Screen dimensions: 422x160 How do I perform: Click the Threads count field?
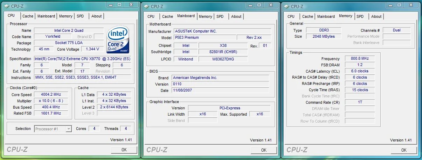click(126, 129)
